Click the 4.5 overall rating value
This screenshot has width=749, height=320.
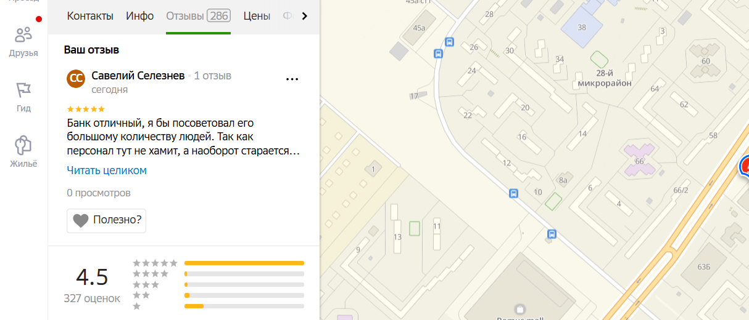tap(92, 277)
